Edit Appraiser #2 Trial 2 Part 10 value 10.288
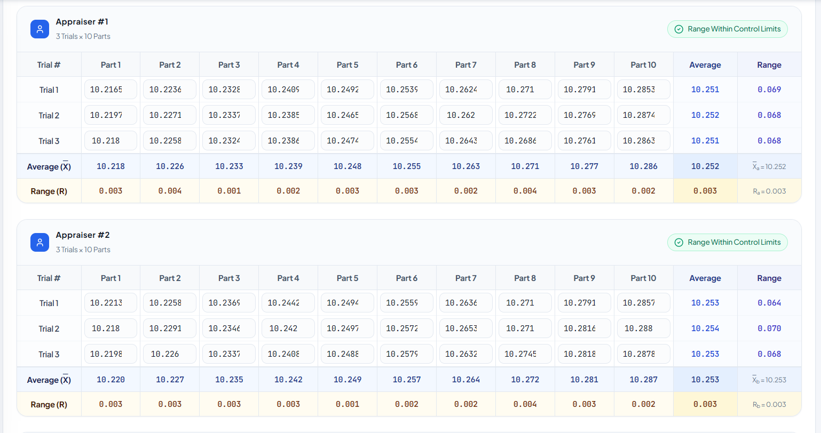The image size is (821, 433). (x=643, y=328)
